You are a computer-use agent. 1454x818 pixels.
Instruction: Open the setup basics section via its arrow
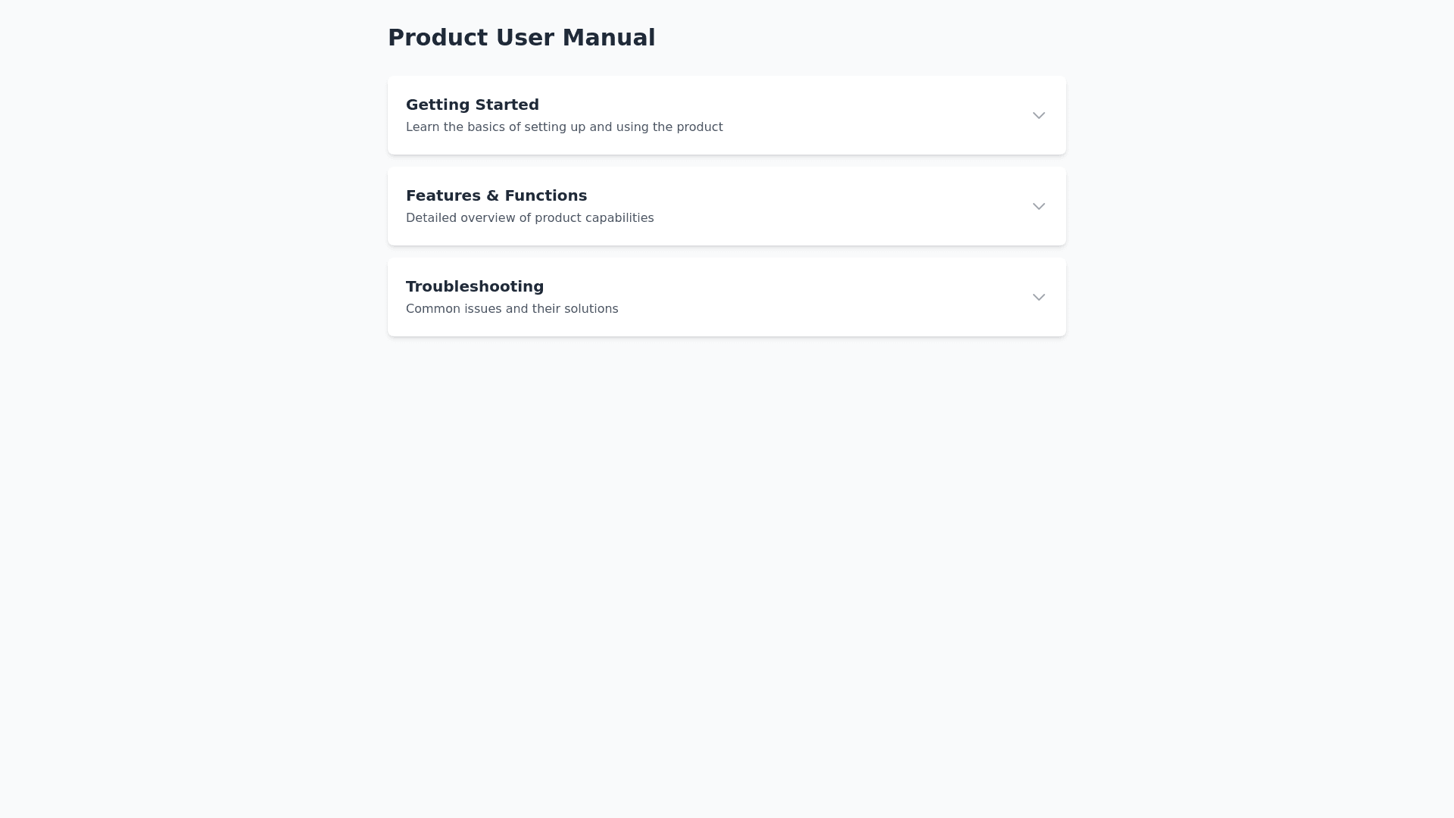click(x=1038, y=116)
